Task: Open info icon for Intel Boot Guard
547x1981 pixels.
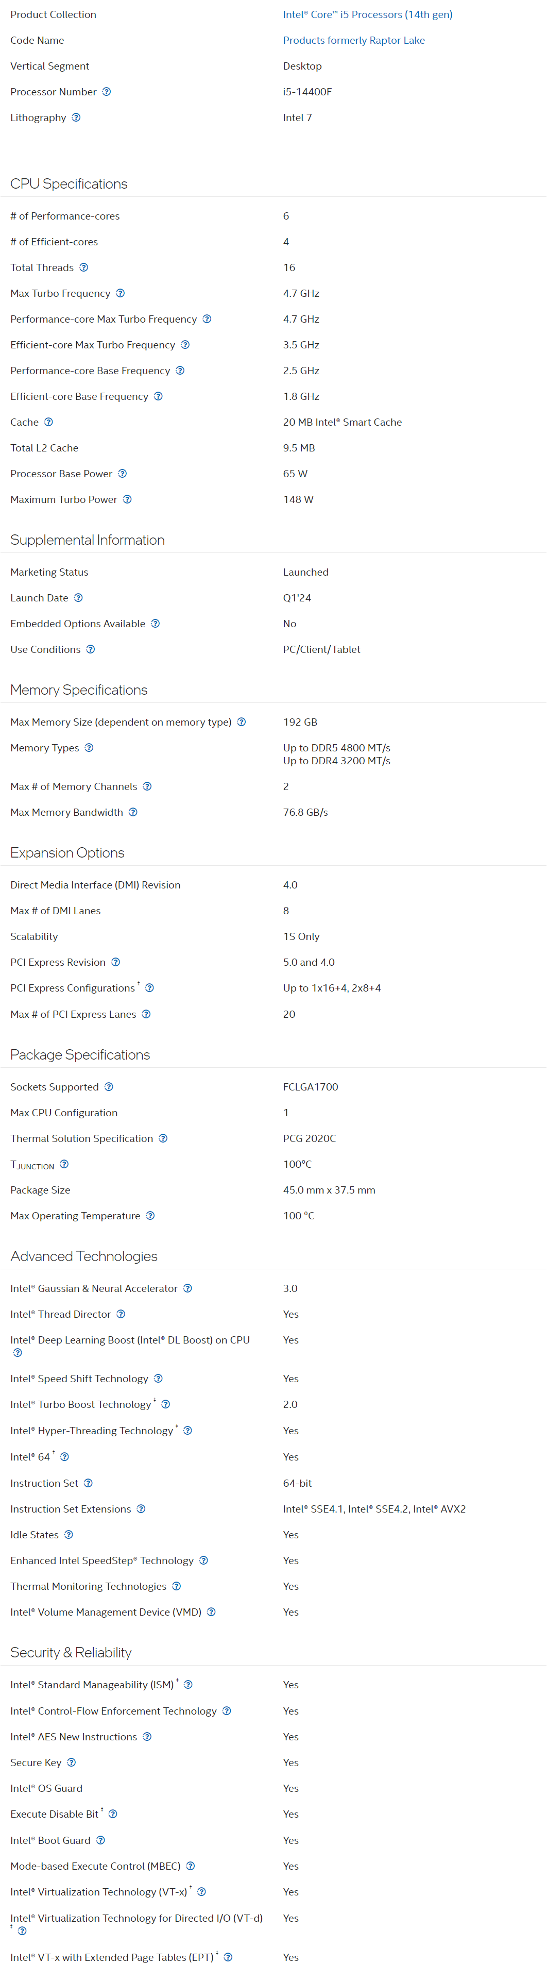Action: click(100, 1840)
